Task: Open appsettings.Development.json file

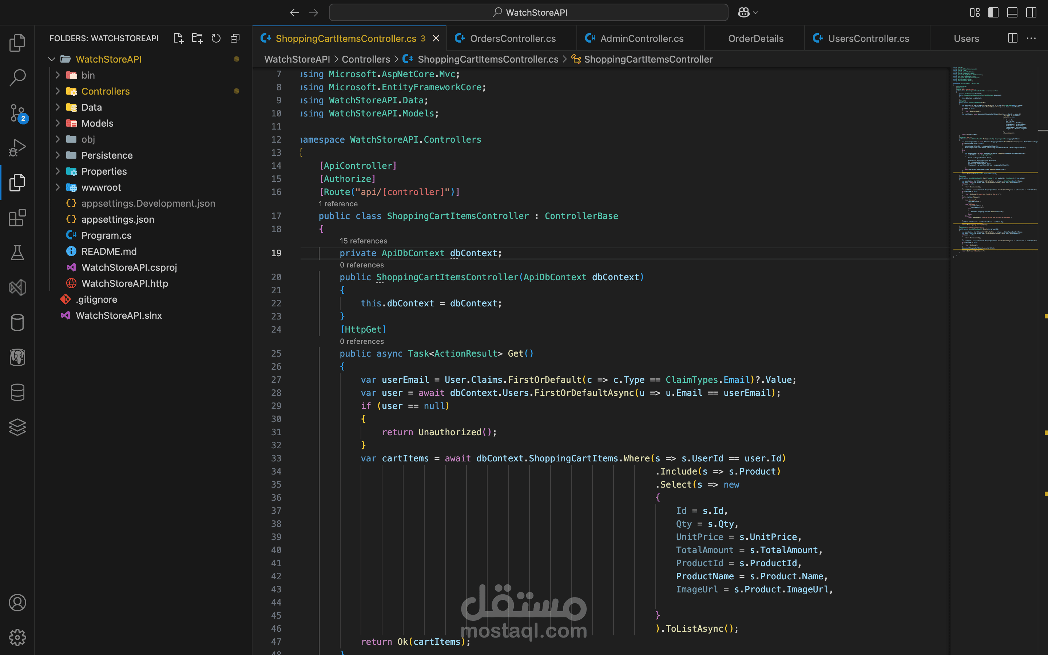Action: pos(148,203)
